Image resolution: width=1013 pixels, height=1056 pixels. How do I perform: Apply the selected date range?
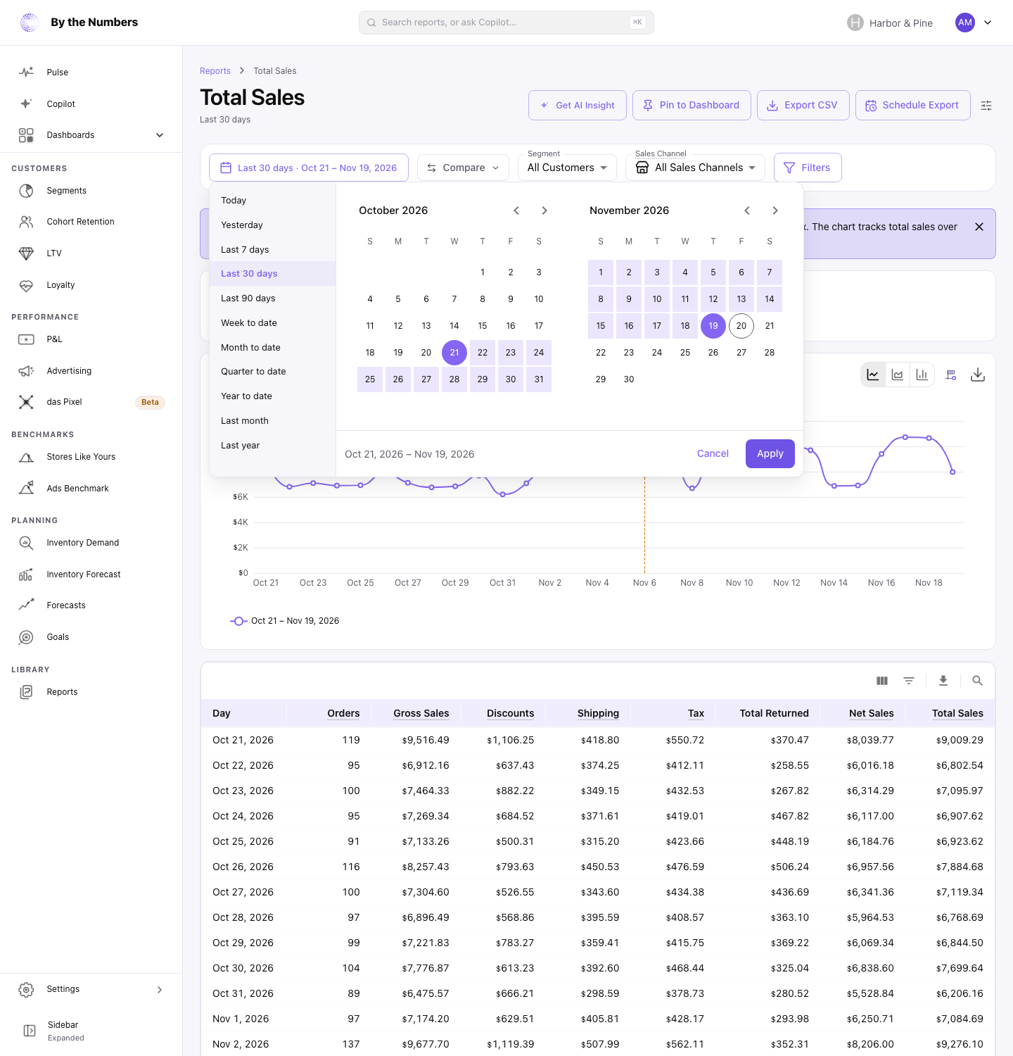(770, 454)
